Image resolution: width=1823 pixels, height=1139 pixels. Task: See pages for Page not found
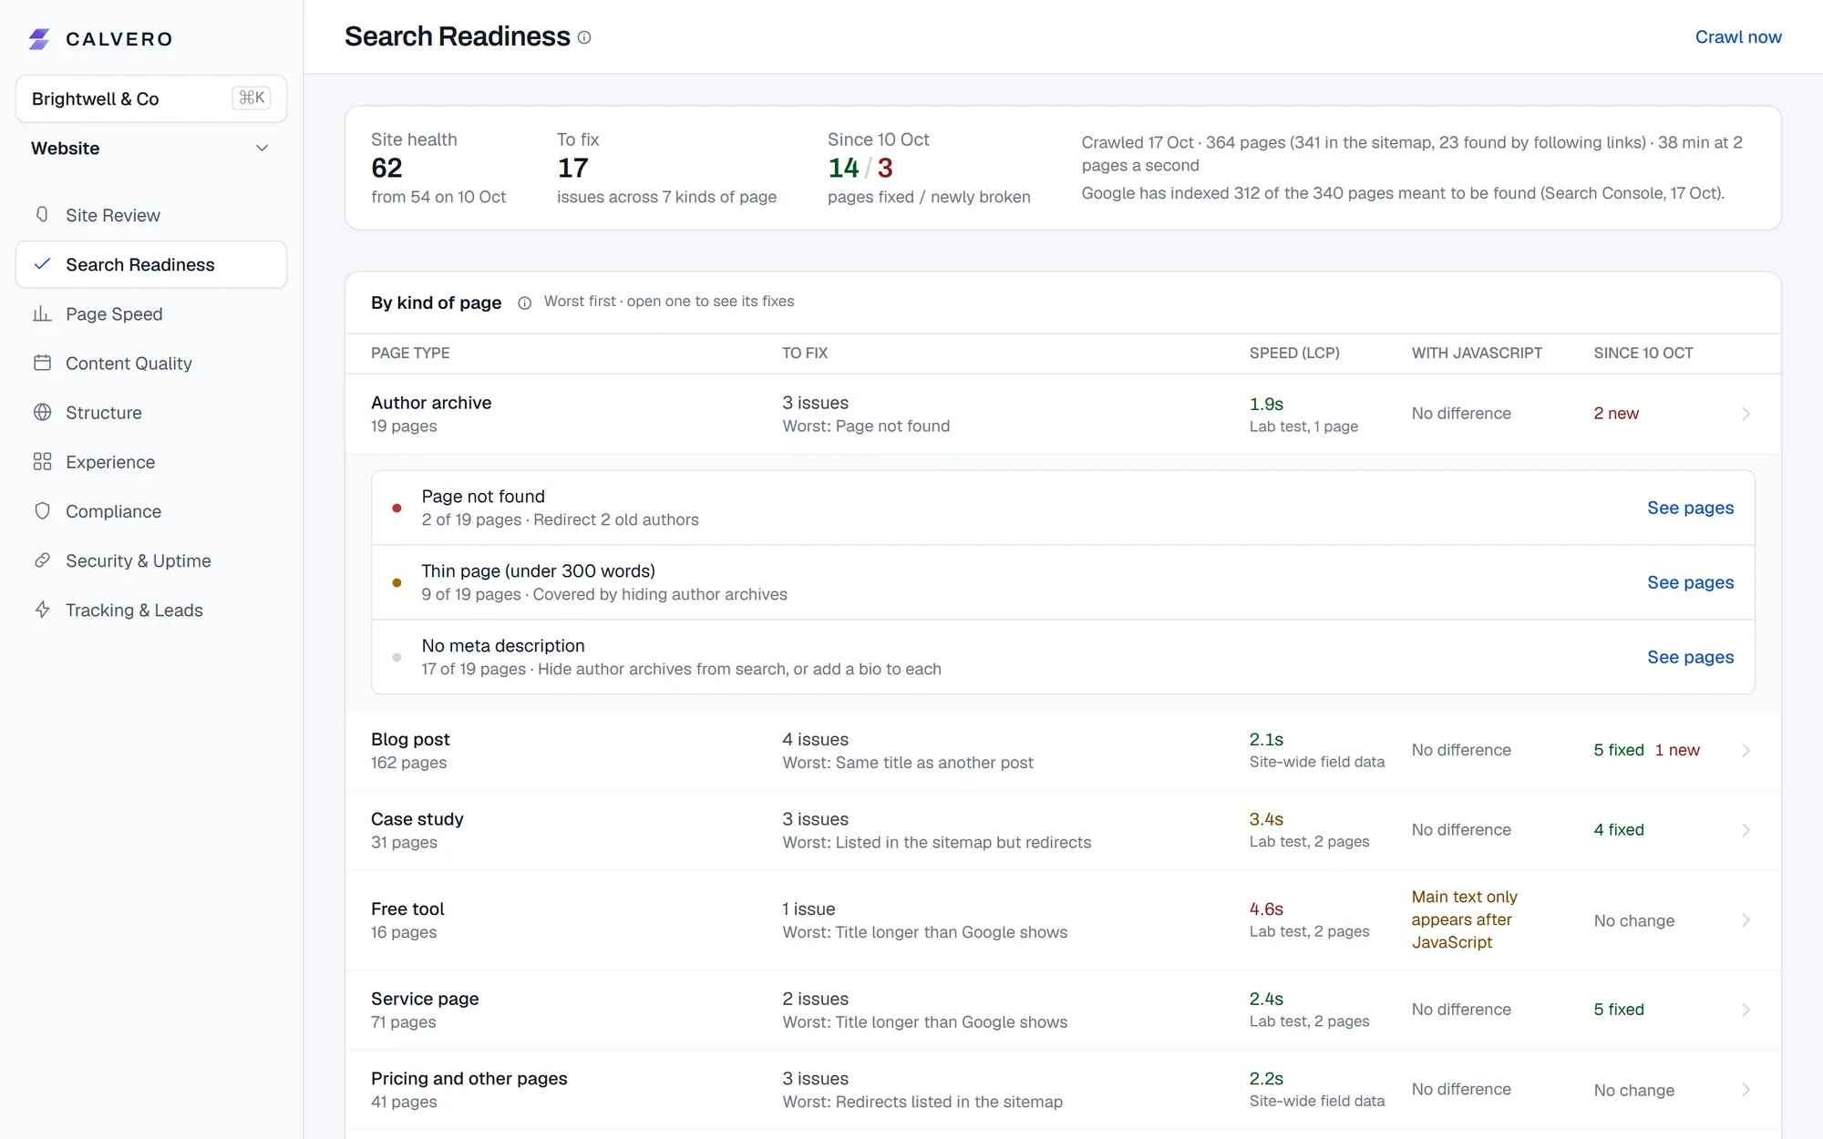[x=1690, y=508]
